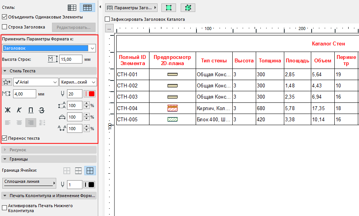
Task: Click the character spacing stepper arrows
Action: [x=87, y=128]
